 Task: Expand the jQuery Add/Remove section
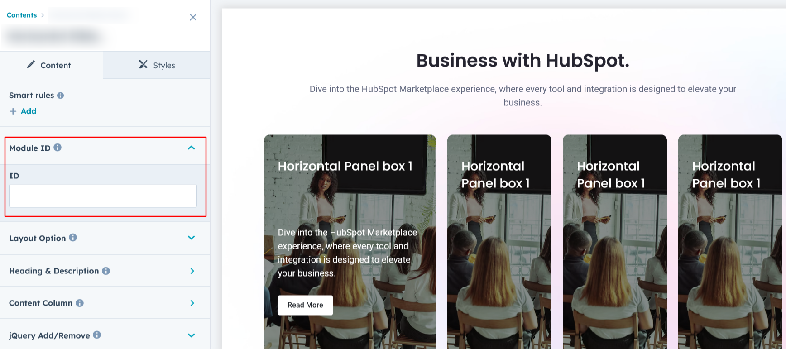(192, 335)
